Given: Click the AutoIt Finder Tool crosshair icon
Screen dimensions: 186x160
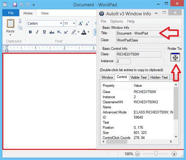Looking at the screenshot, I should (175, 57).
